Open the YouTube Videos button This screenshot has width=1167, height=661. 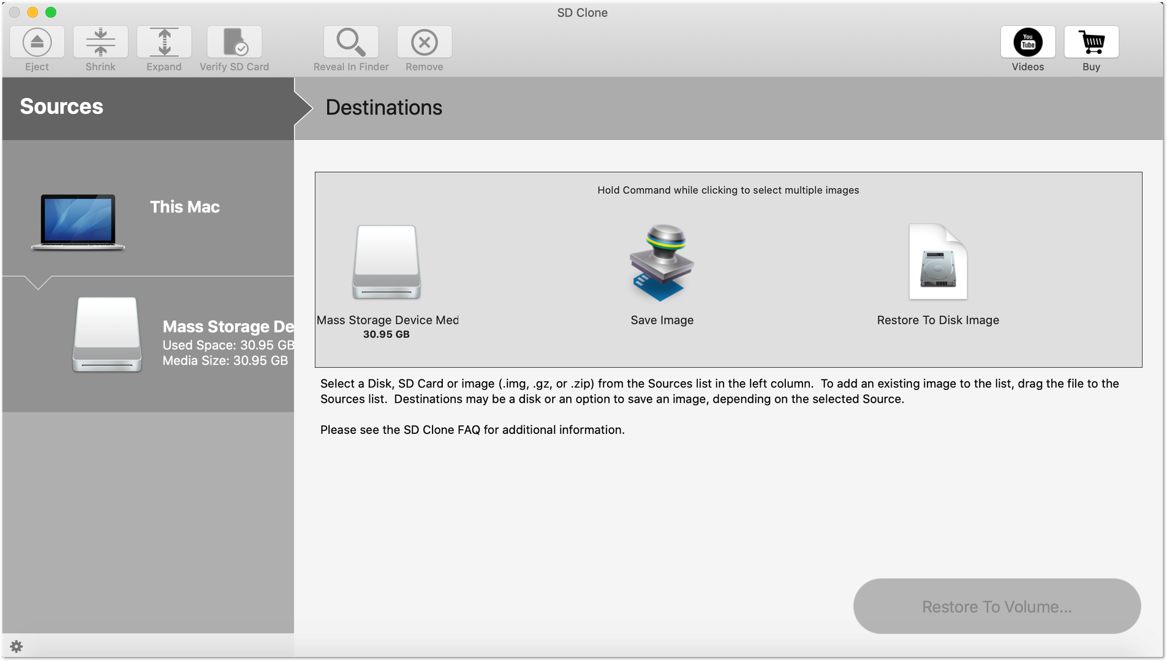(x=1028, y=42)
